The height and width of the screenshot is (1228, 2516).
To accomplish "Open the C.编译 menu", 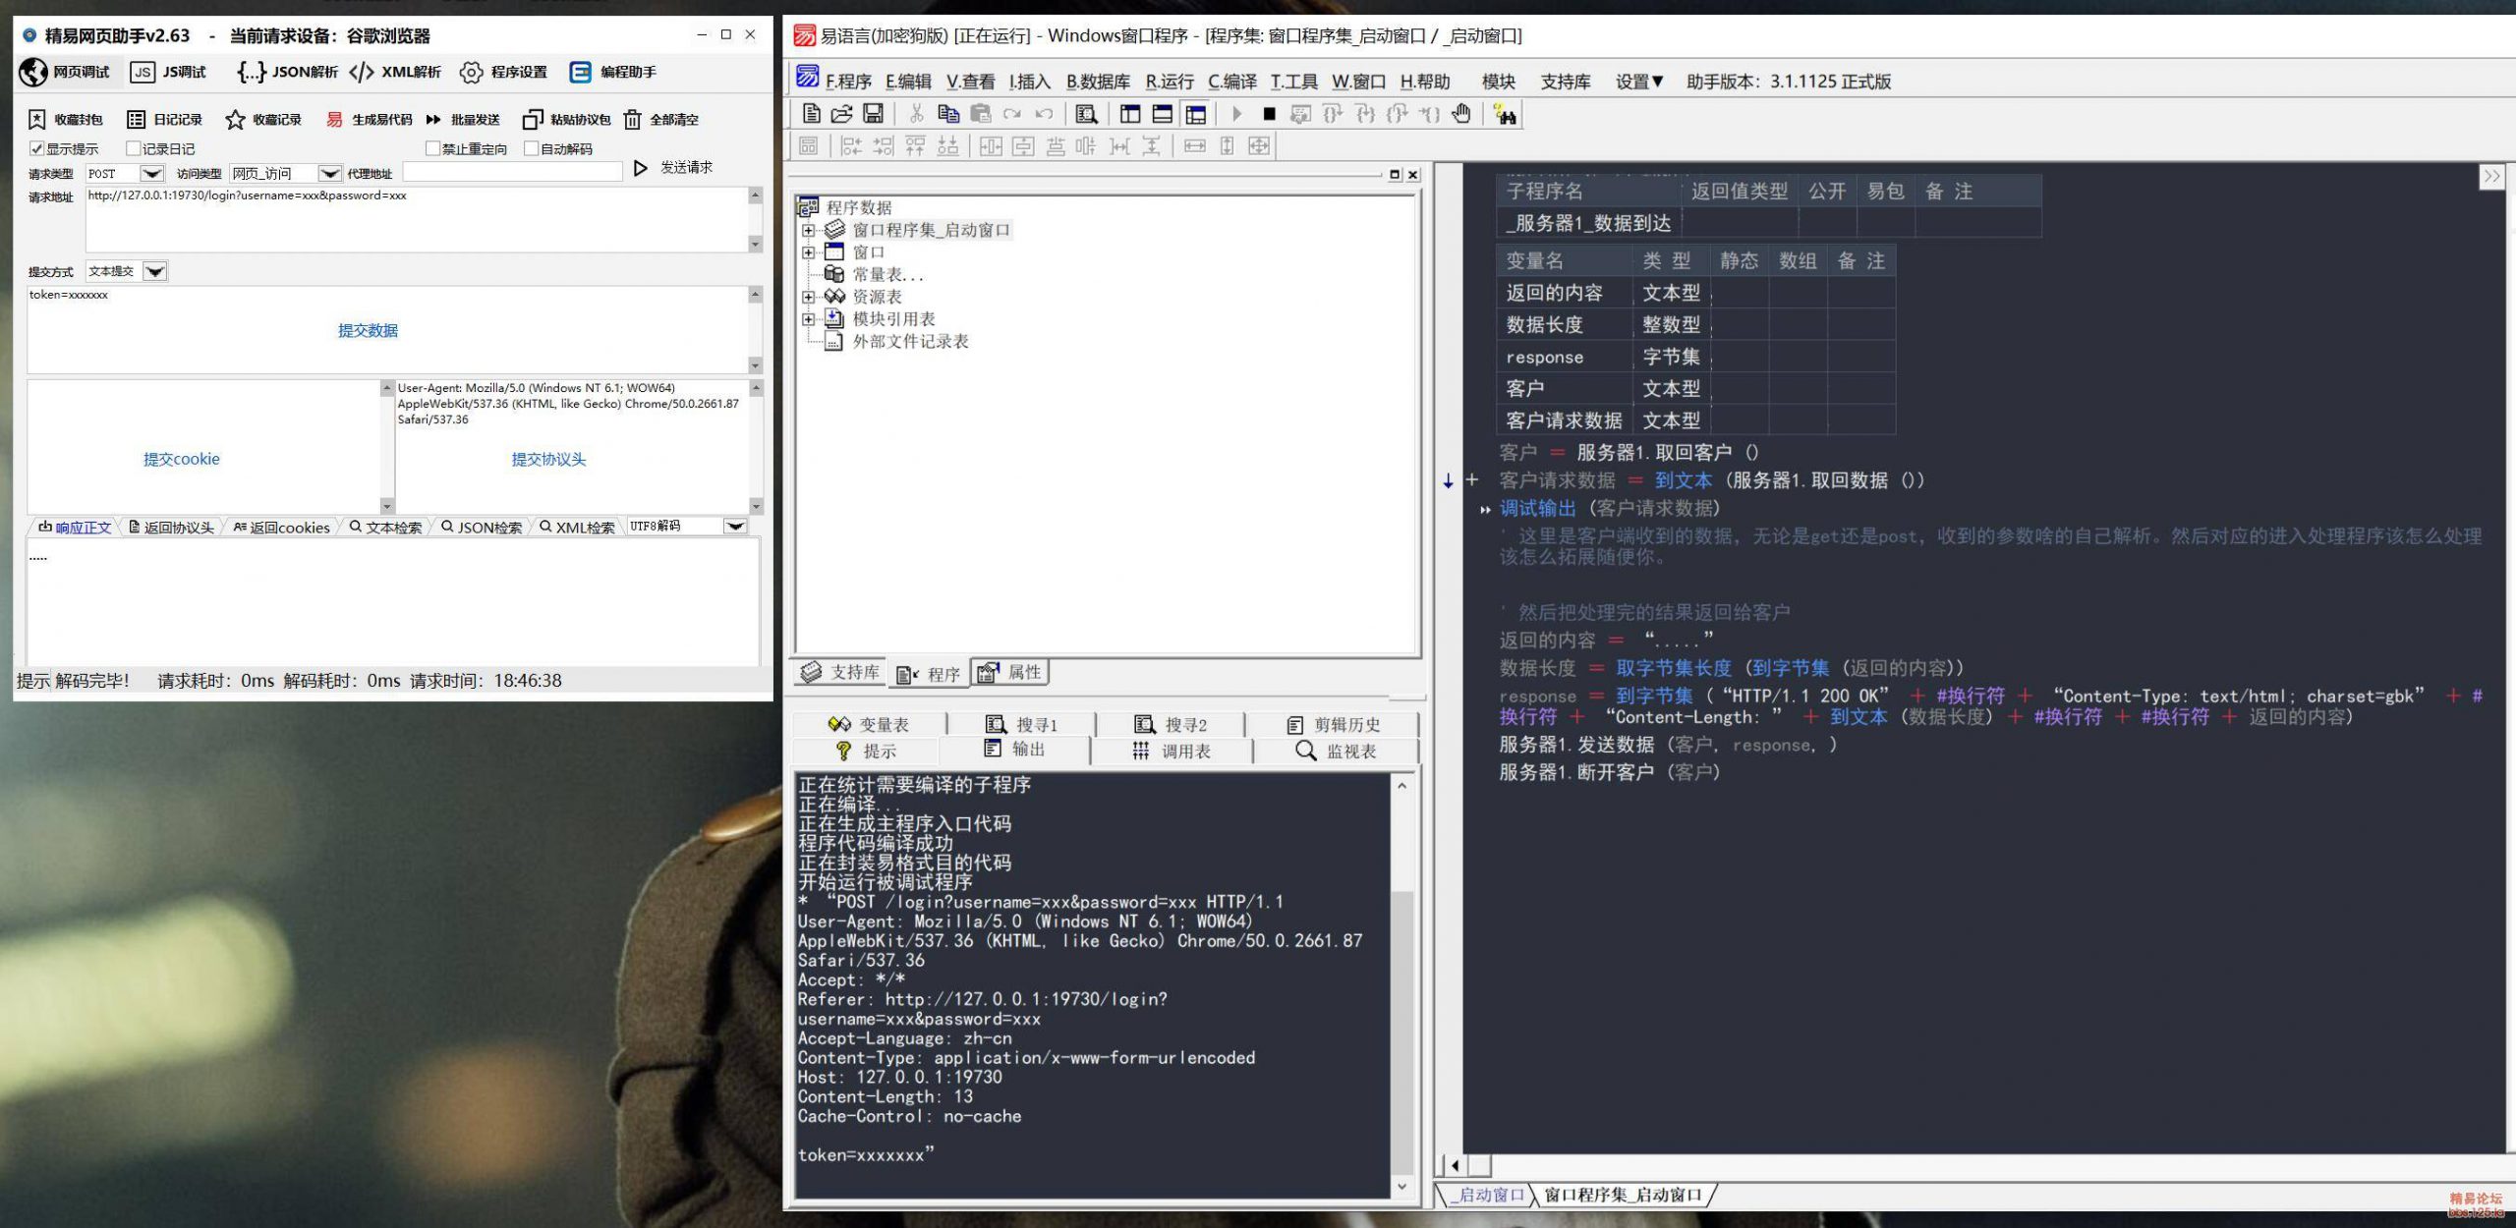I will pyautogui.click(x=1232, y=82).
